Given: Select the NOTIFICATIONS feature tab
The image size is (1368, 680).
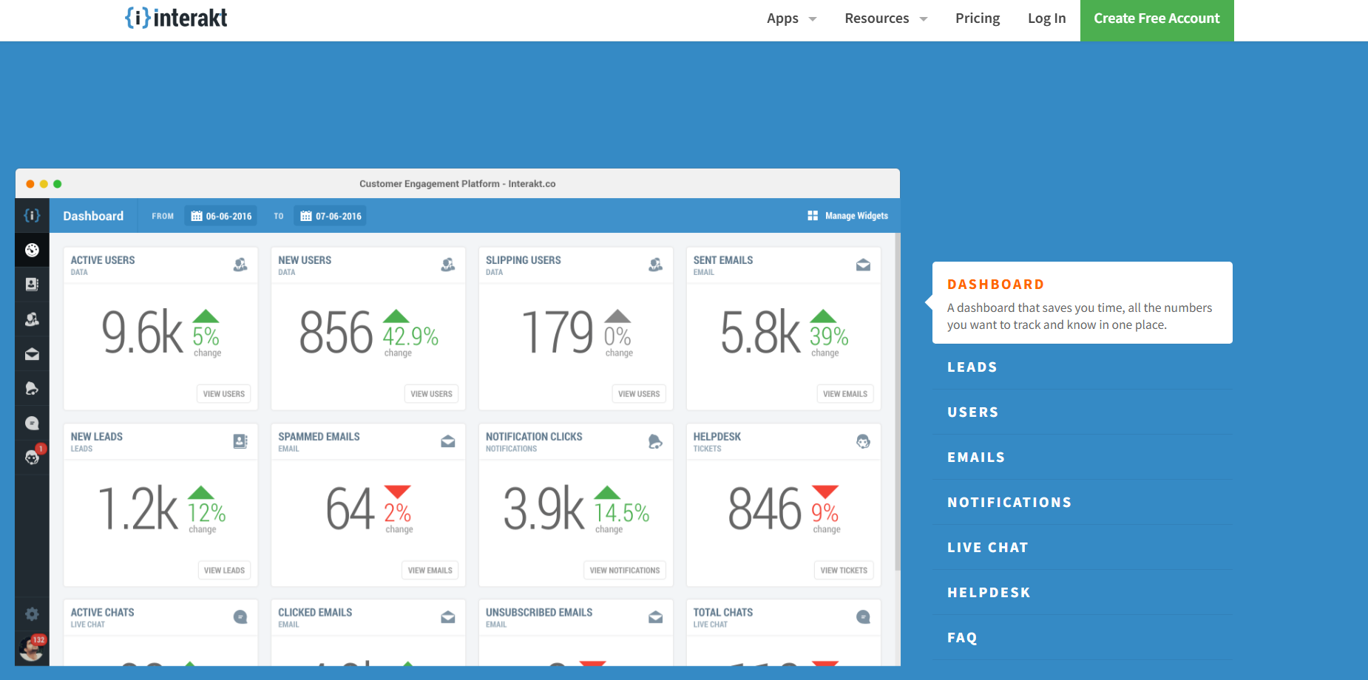Looking at the screenshot, I should (1009, 503).
